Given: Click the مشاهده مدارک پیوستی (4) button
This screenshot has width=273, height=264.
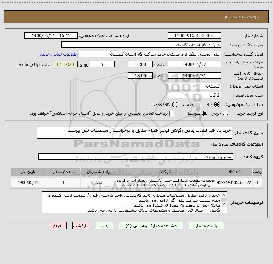Looking at the screenshot, I should click(151, 226).
